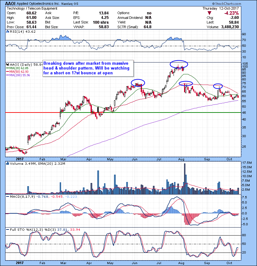This screenshot has width=257, height=266.
Task: Click the Annual Dividend N/A value
Action: [x=148, y=18]
